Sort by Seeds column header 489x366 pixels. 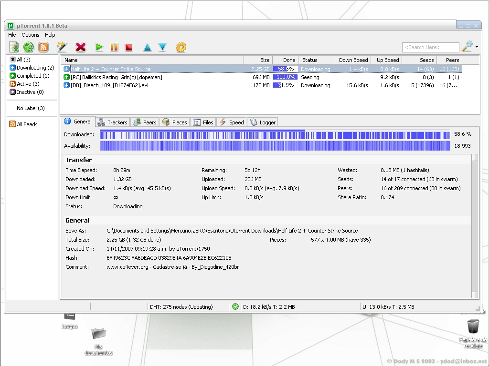[420, 60]
